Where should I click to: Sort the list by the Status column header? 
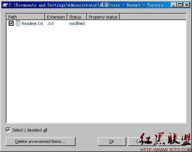[x=77, y=17]
